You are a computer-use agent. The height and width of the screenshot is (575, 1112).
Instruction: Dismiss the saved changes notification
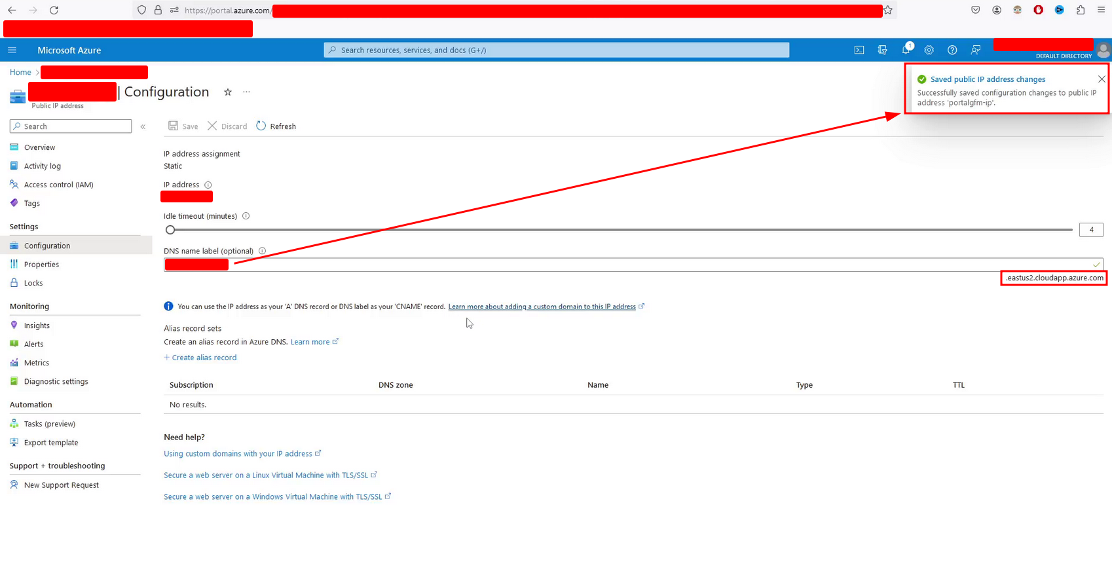point(1102,79)
